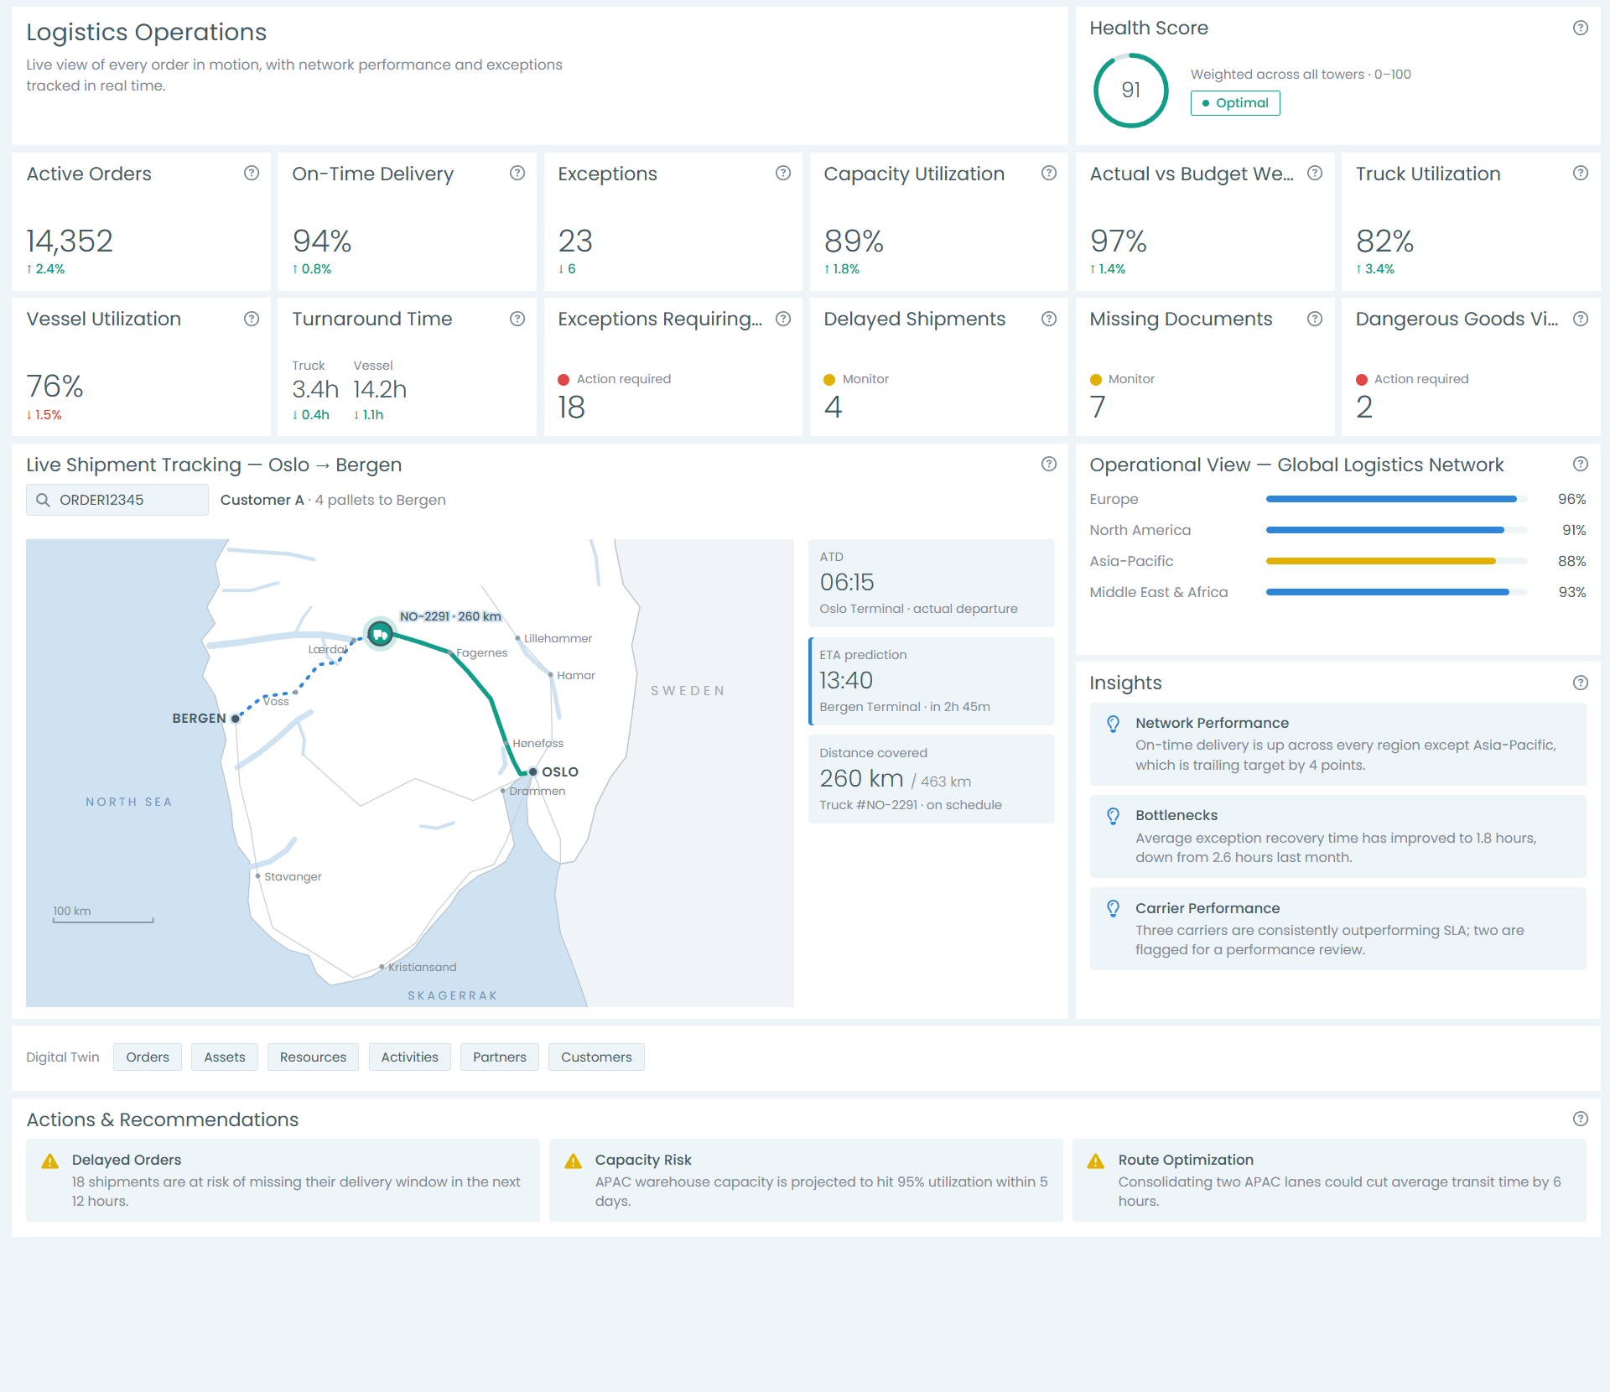The image size is (1610, 1392).
Task: Open the ETA prediction 13:40 card
Action: point(931,681)
